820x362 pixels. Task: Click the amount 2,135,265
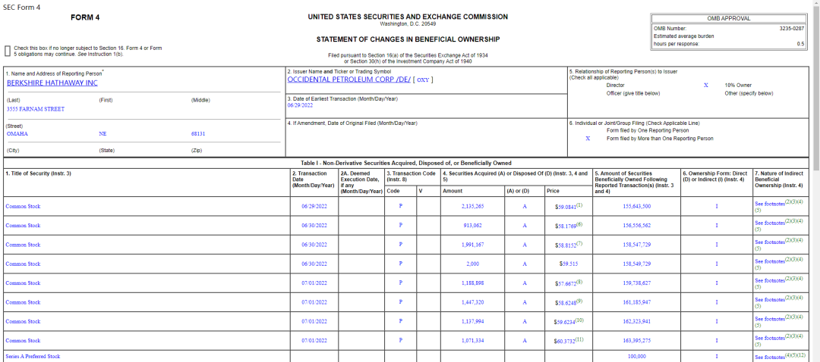[x=472, y=207]
